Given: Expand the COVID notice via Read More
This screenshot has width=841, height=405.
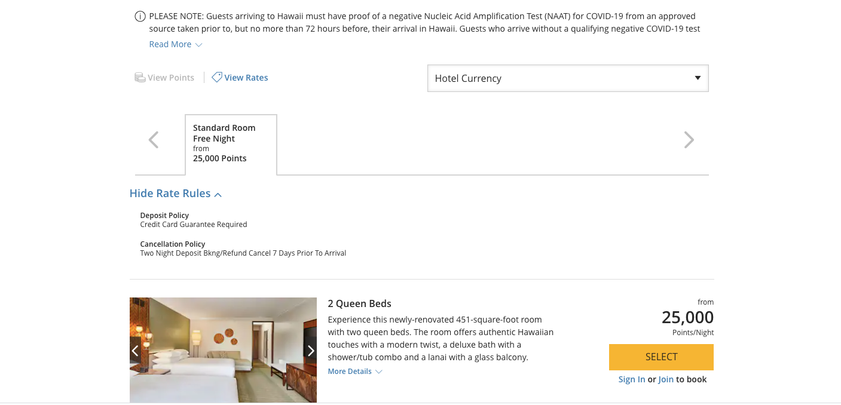Looking at the screenshot, I should 170,44.
